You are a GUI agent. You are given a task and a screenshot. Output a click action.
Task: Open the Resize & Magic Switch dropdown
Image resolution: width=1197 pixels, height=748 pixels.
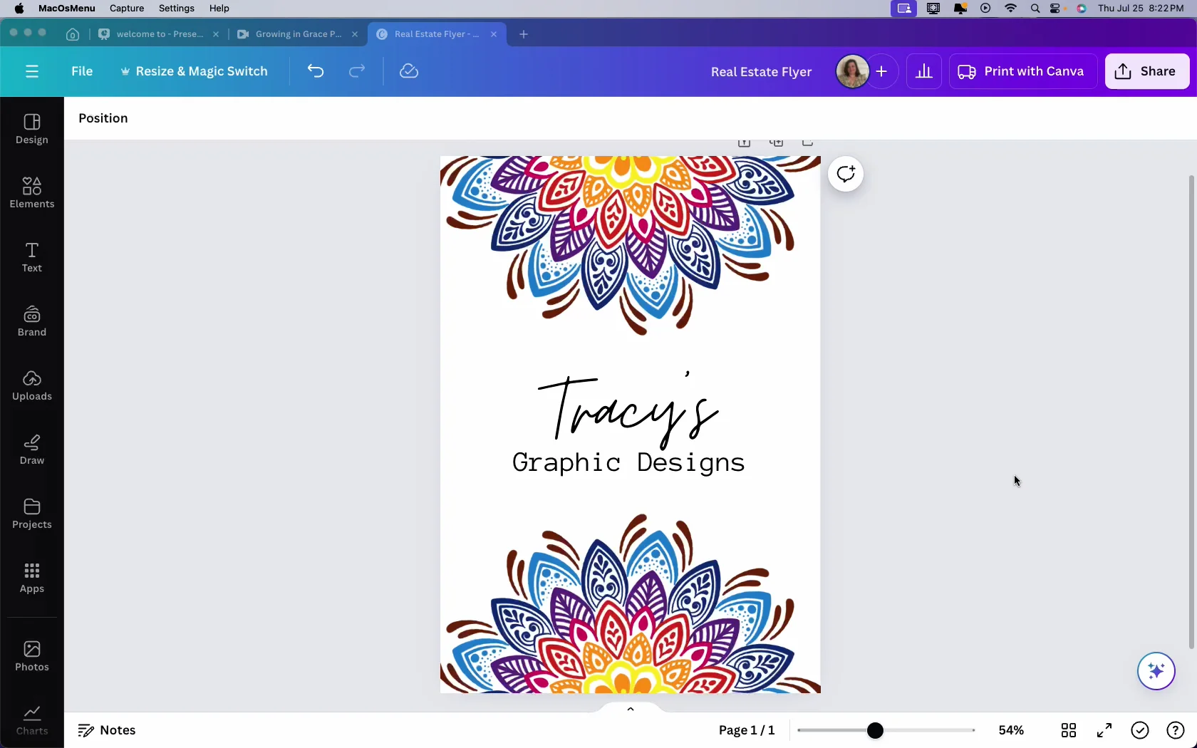tap(194, 71)
